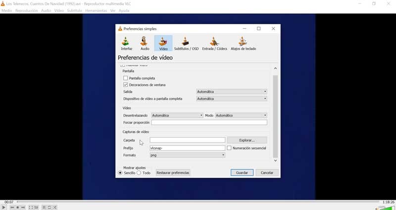Click the Carpeta path input field
Viewport: 396px width, 210px height.
[188, 140]
